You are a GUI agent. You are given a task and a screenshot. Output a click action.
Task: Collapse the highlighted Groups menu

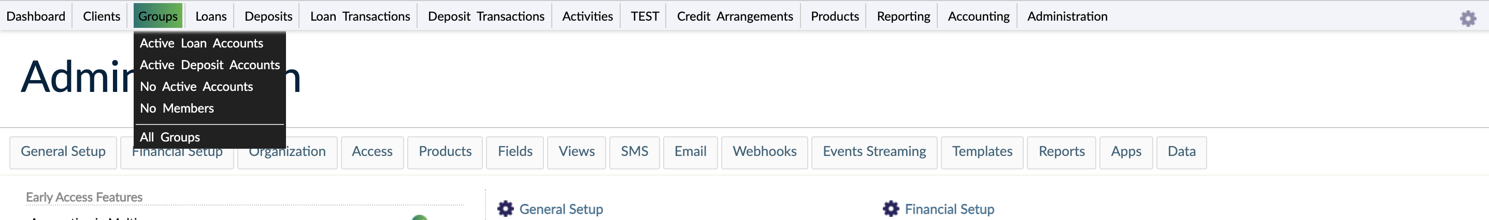[158, 16]
